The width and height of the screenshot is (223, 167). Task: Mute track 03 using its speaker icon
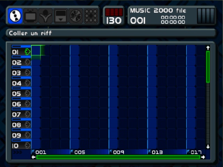tap(28, 73)
